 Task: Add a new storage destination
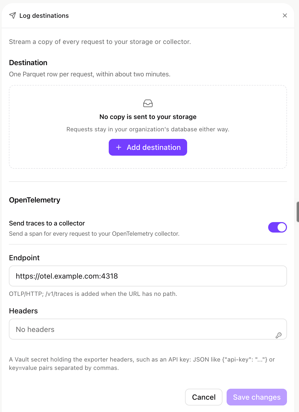point(148,147)
